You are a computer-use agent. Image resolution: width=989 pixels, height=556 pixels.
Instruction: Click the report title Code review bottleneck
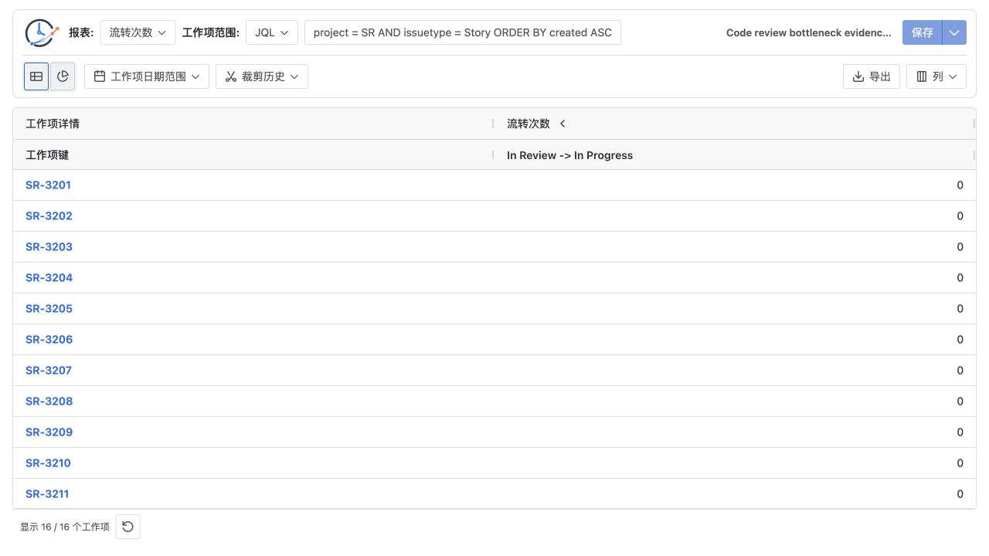click(809, 32)
